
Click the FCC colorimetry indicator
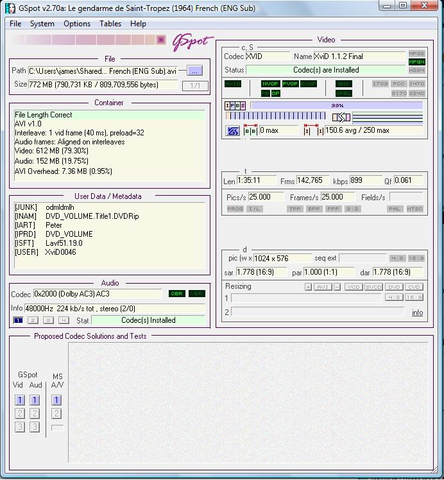[x=398, y=84]
